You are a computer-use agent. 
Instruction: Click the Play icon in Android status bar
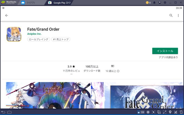pyautogui.click(x=4, y=8)
